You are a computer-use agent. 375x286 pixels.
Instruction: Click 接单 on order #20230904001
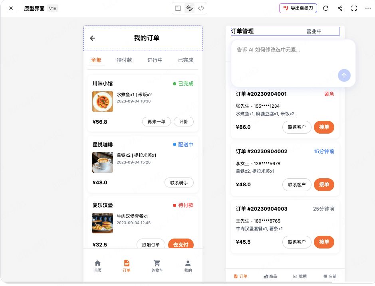[324, 127]
